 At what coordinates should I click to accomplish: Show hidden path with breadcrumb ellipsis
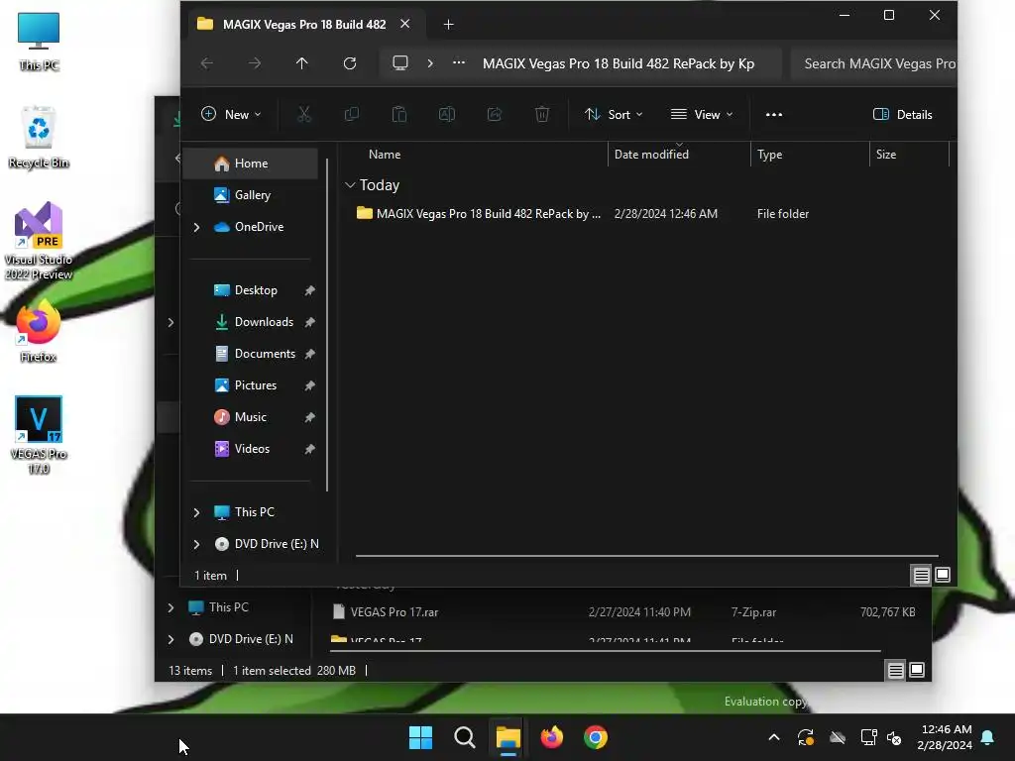458,63
